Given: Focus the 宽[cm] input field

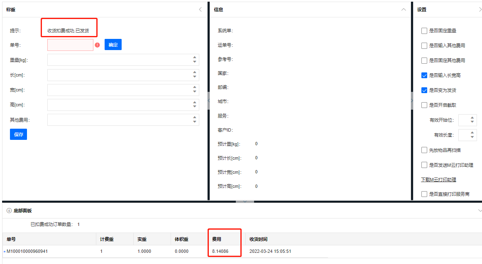Looking at the screenshot, I should 123,90.
